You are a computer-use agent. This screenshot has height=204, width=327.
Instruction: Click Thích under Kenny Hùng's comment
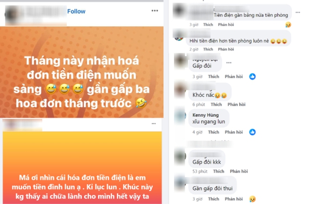[214, 132]
